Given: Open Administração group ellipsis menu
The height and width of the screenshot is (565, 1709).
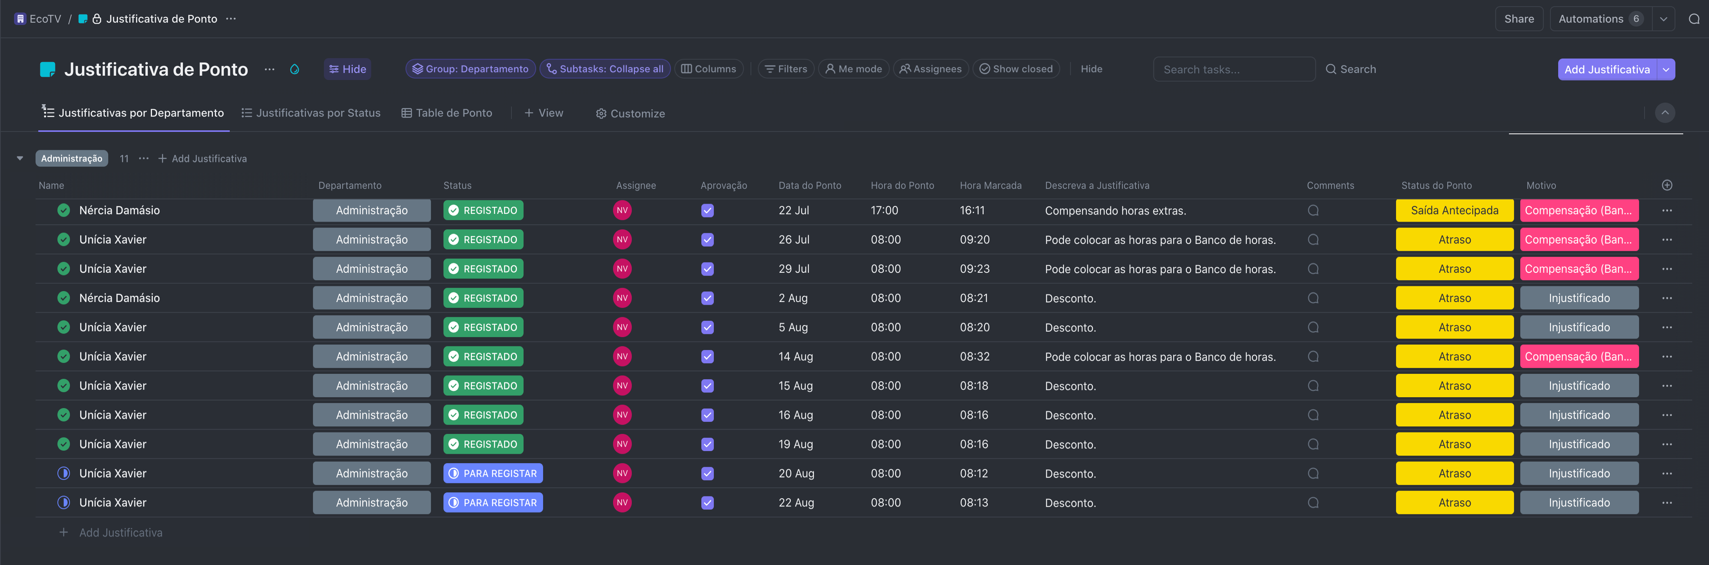Looking at the screenshot, I should click(x=143, y=158).
